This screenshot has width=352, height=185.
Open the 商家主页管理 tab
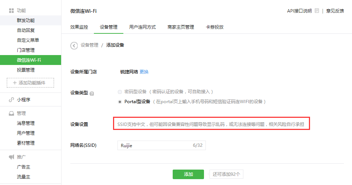[x=181, y=27]
